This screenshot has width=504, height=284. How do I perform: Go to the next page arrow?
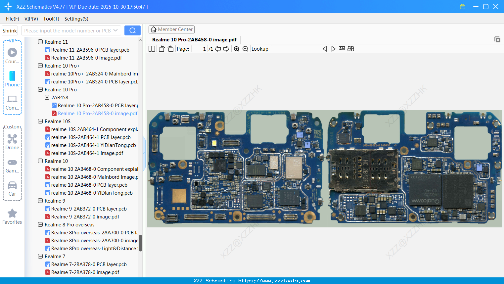(x=226, y=49)
